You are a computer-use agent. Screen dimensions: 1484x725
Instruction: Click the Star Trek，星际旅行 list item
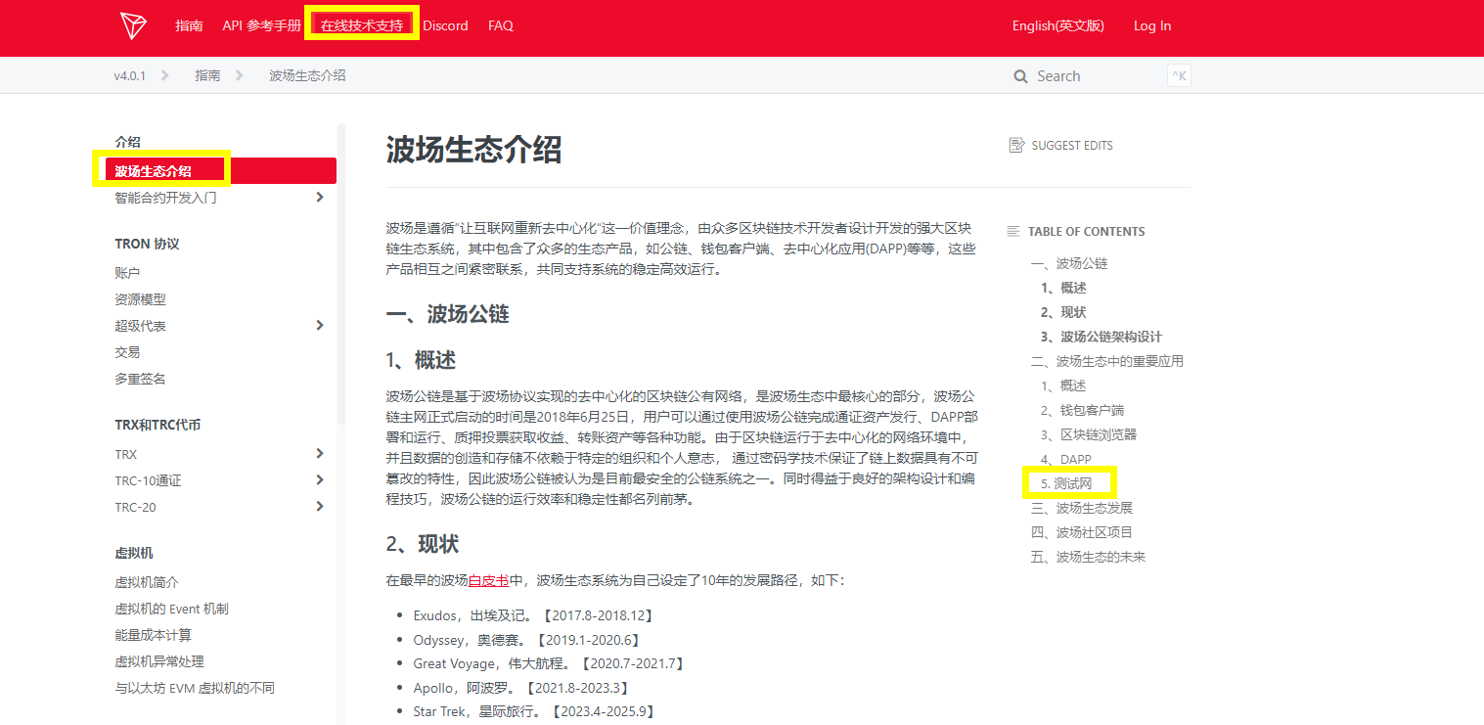coord(533,711)
